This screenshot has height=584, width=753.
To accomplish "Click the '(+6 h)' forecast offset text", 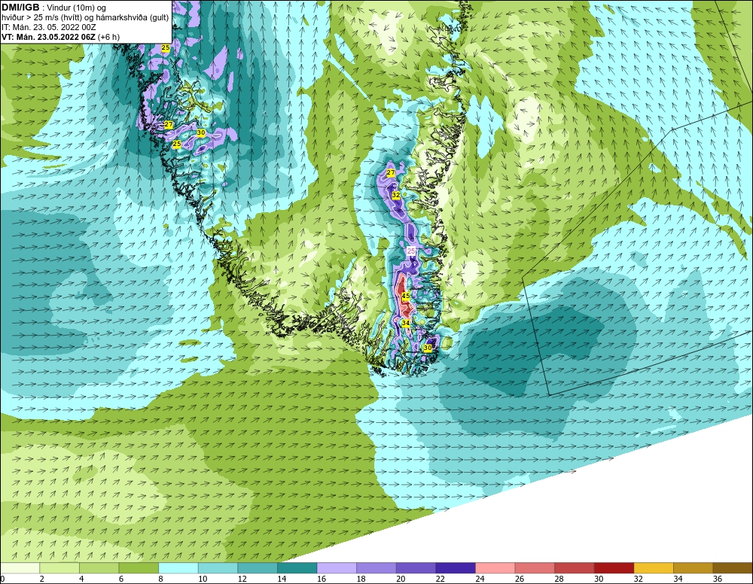I will tap(108, 37).
